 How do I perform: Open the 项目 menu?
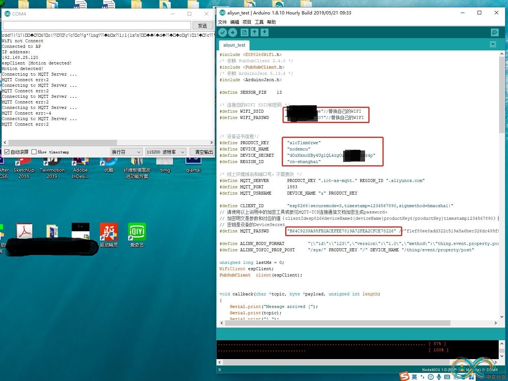point(247,22)
